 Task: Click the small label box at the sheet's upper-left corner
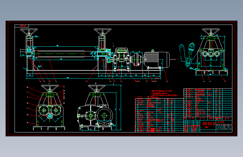22,26
